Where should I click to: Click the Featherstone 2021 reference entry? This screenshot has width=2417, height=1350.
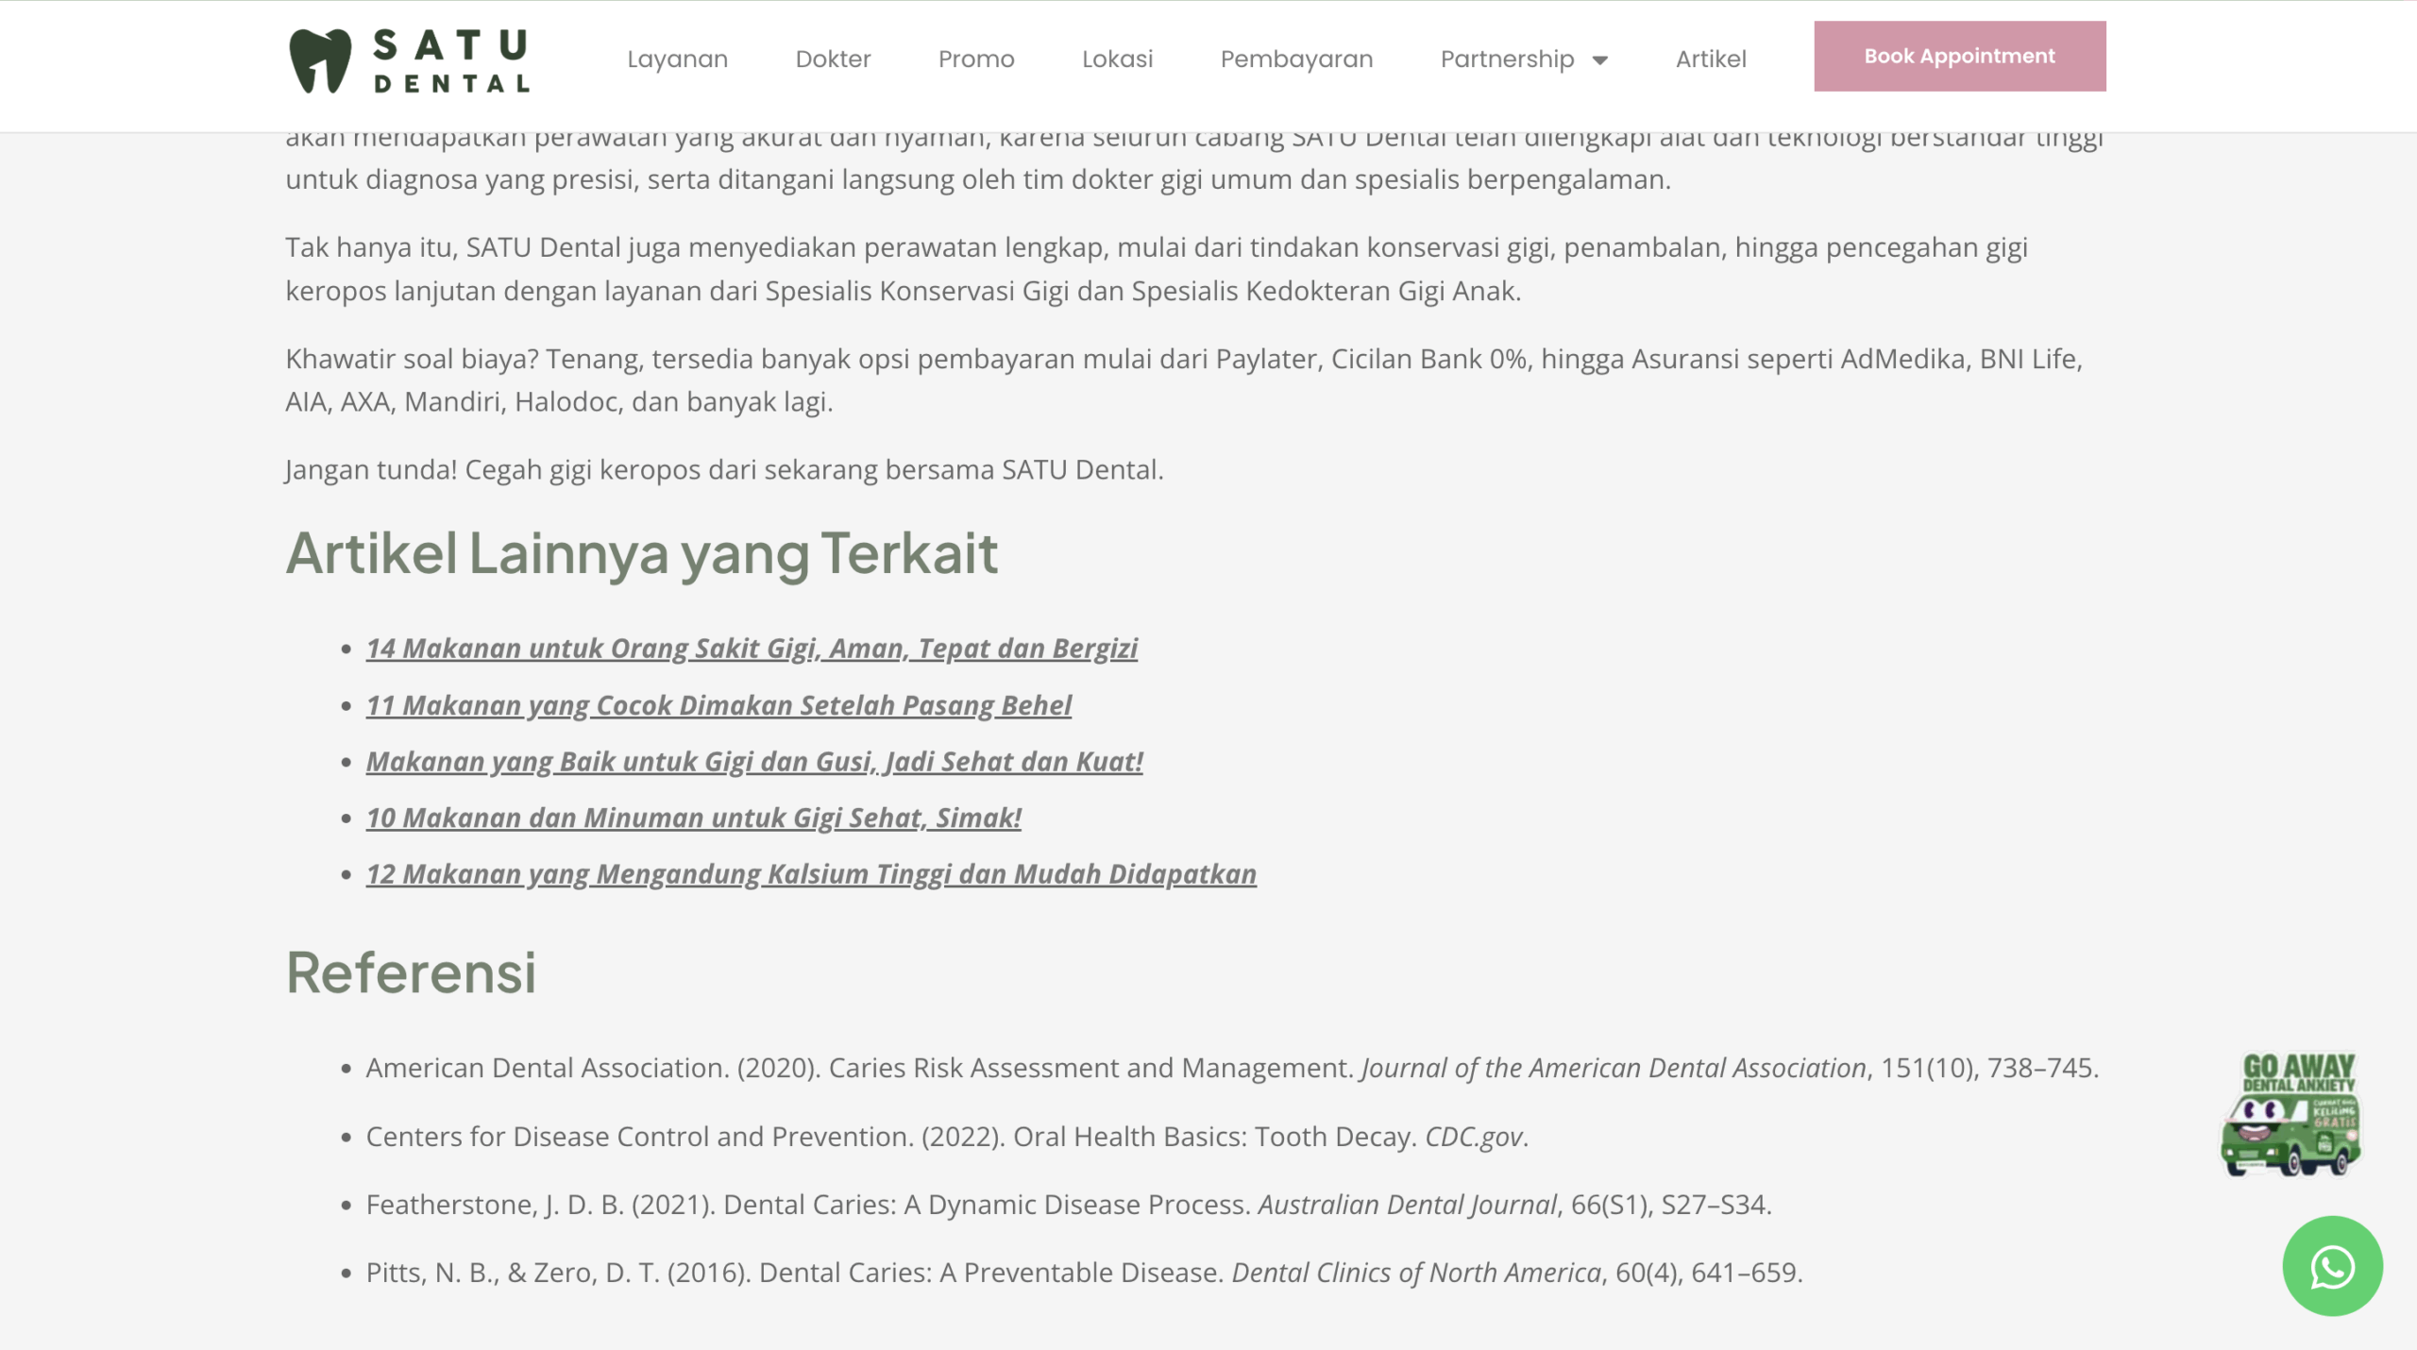1069,1205
